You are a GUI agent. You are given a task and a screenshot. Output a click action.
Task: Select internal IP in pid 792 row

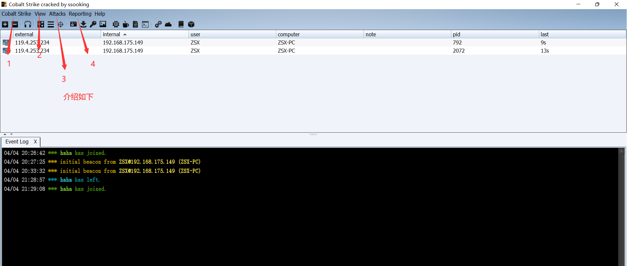click(x=123, y=42)
